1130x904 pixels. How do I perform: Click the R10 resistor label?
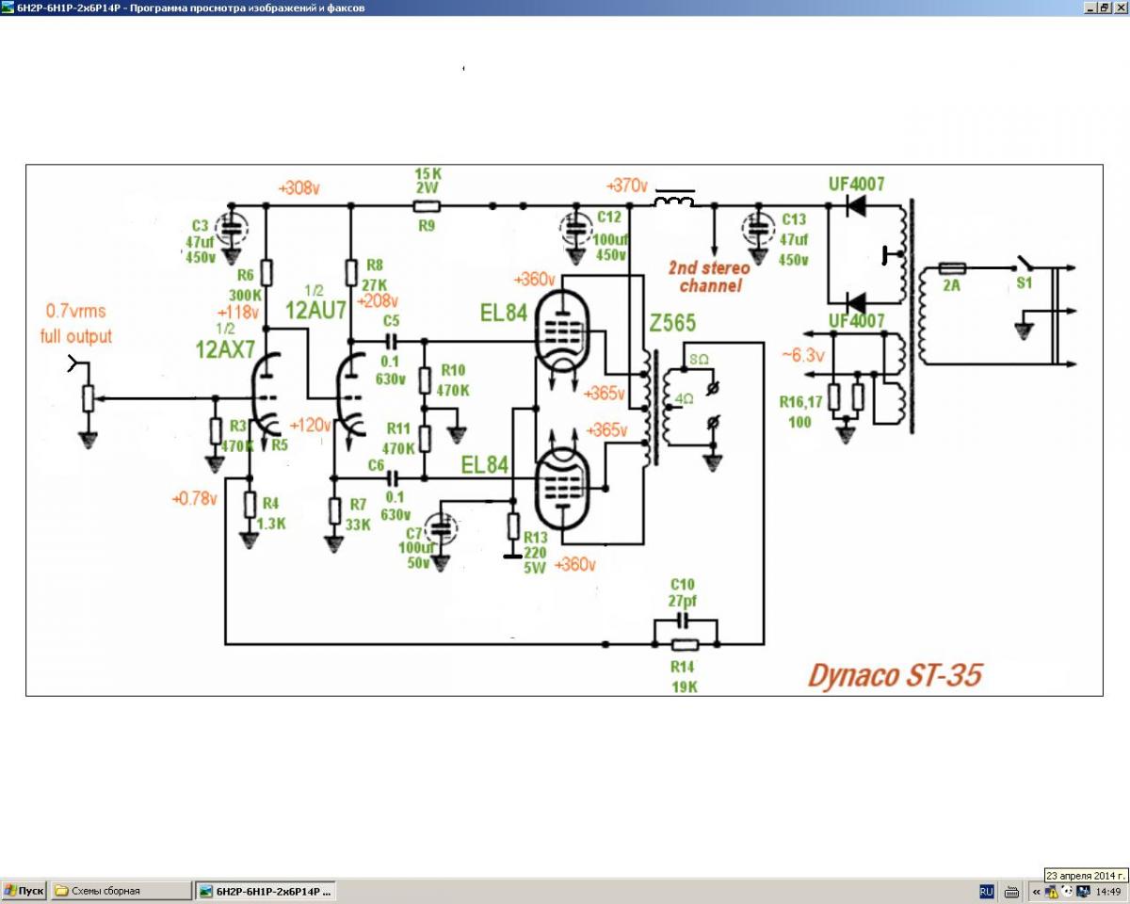[x=452, y=370]
